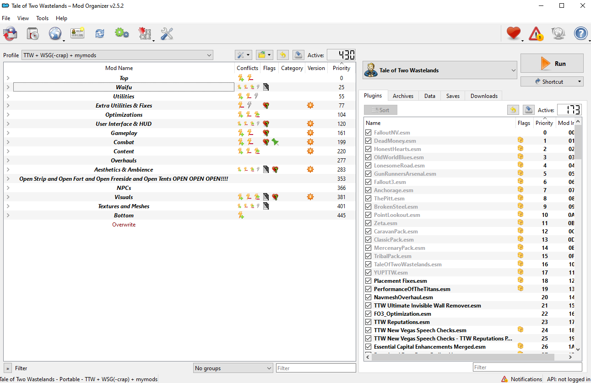
Task: Open the Notifications warning triangle icon
Action: tap(536, 33)
